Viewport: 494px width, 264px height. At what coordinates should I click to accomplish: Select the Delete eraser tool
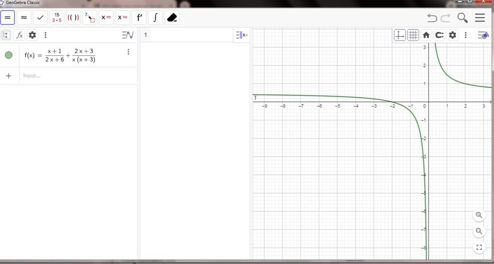pyautogui.click(x=172, y=18)
